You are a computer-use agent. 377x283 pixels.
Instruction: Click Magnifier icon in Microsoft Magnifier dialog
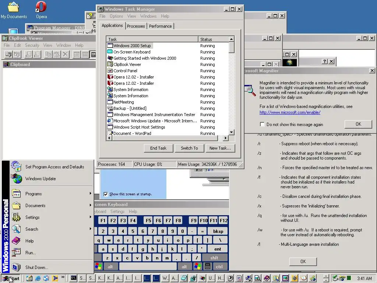(250, 90)
